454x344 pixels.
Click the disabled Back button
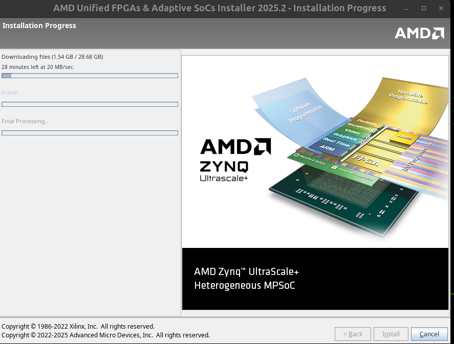tap(353, 334)
